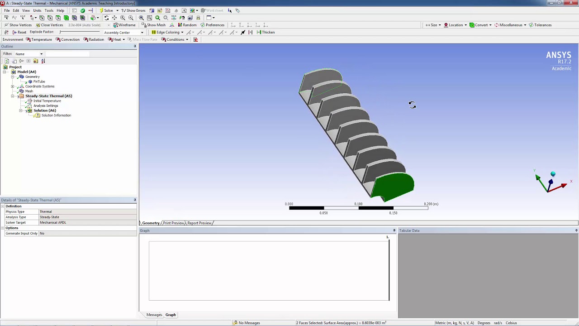Image resolution: width=579 pixels, height=326 pixels.
Task: Select Solution Information tree item
Action: click(x=56, y=115)
